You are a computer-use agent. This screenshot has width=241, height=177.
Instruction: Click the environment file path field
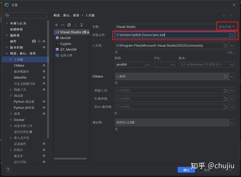pos(175,35)
